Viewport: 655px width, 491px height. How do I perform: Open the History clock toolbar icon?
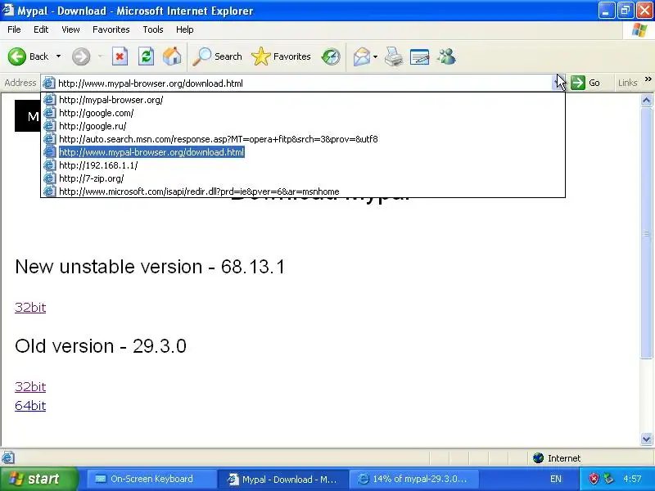331,56
